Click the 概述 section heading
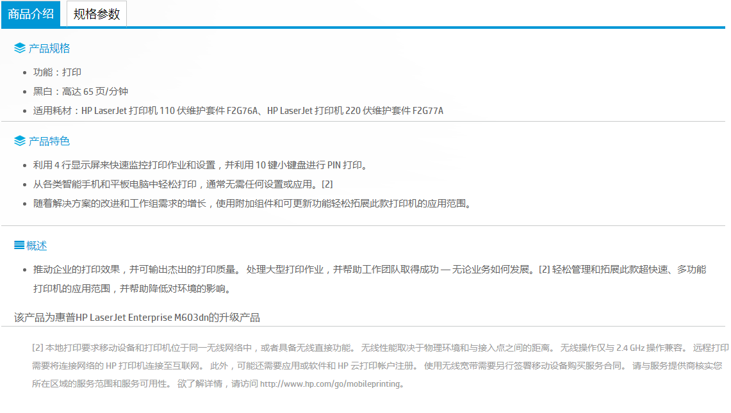The height and width of the screenshot is (413, 731). 37,246
